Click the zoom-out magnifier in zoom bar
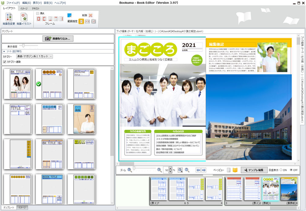 tap(130, 170)
